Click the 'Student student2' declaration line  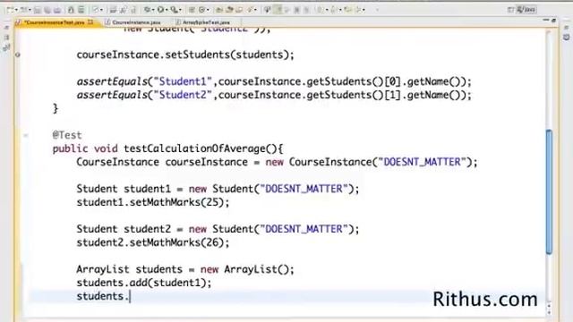pyautogui.click(x=218, y=229)
